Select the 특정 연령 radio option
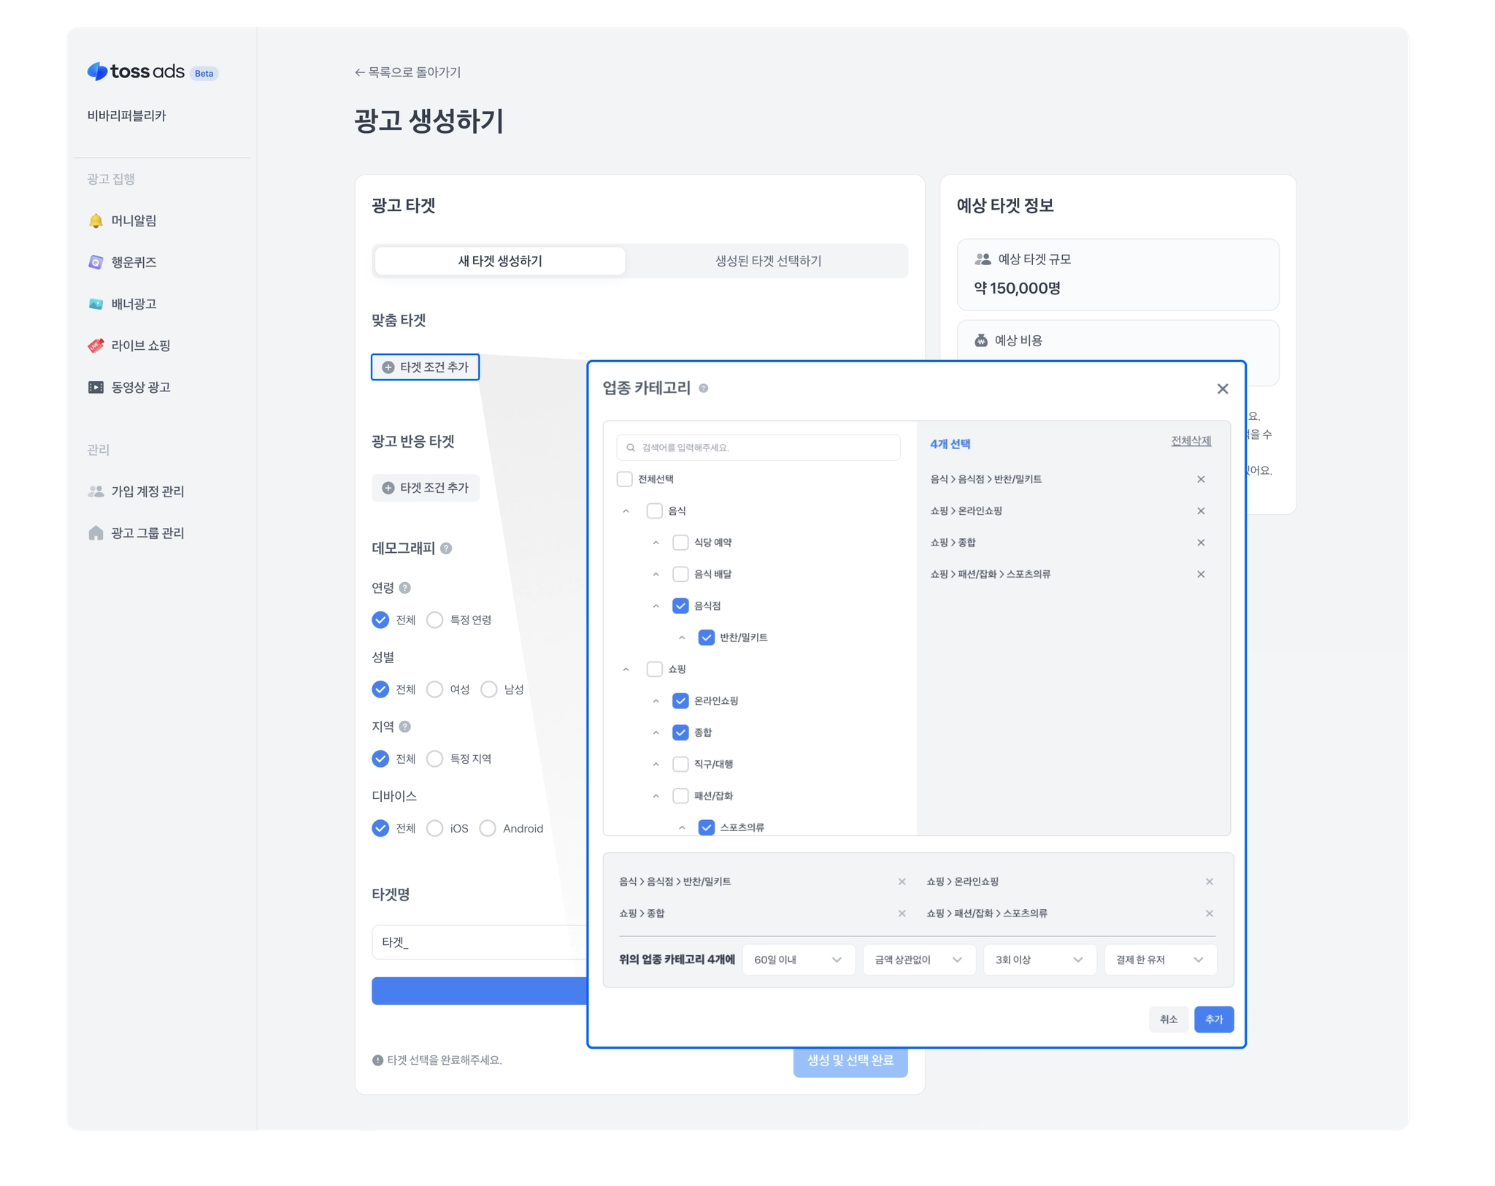 (x=434, y=620)
